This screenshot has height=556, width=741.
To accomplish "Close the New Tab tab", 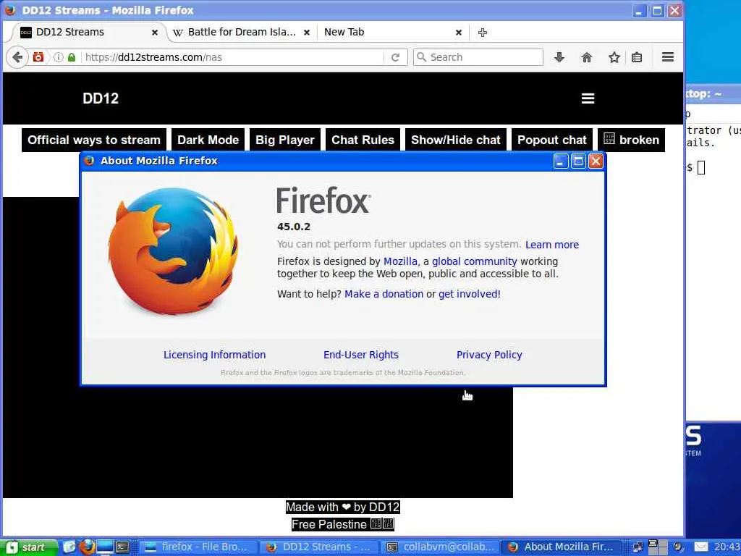I will (x=458, y=33).
